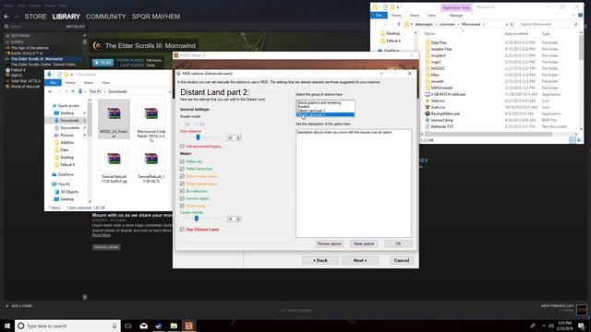
Task: Click the Next button in installer
Action: tap(360, 260)
